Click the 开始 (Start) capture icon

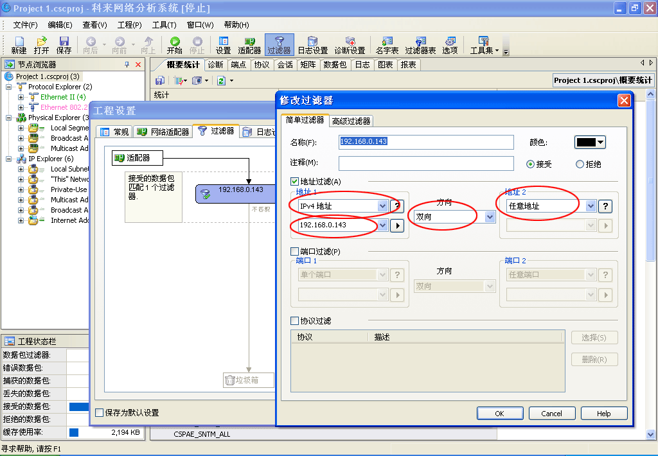click(174, 45)
